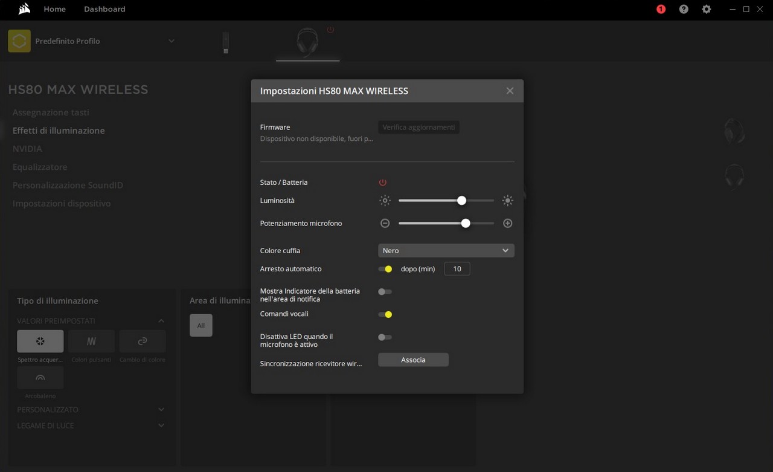This screenshot has width=773, height=472.
Task: Click the USB receiver dongle icon
Action: point(226,42)
